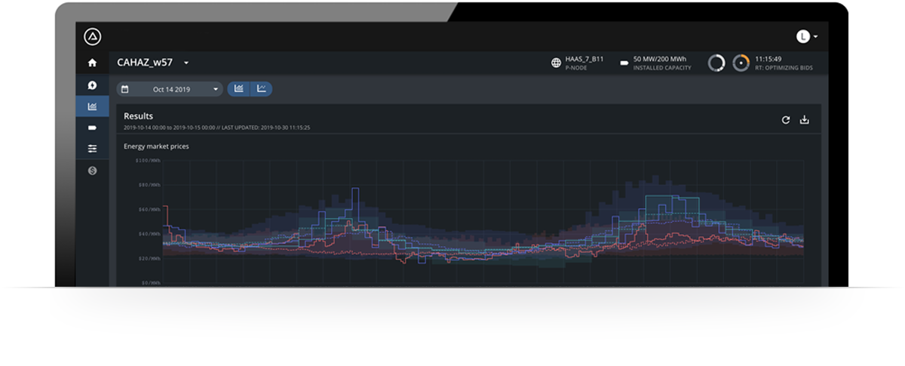Open the sliders settings sidebar icon
This screenshot has width=905, height=366.
92,149
